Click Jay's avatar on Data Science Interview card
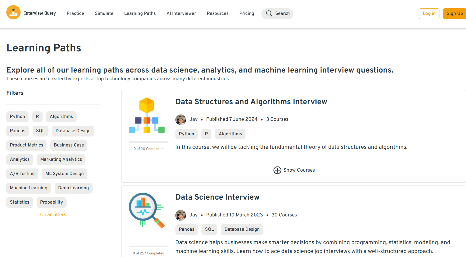The image size is (466, 257). coord(181,215)
